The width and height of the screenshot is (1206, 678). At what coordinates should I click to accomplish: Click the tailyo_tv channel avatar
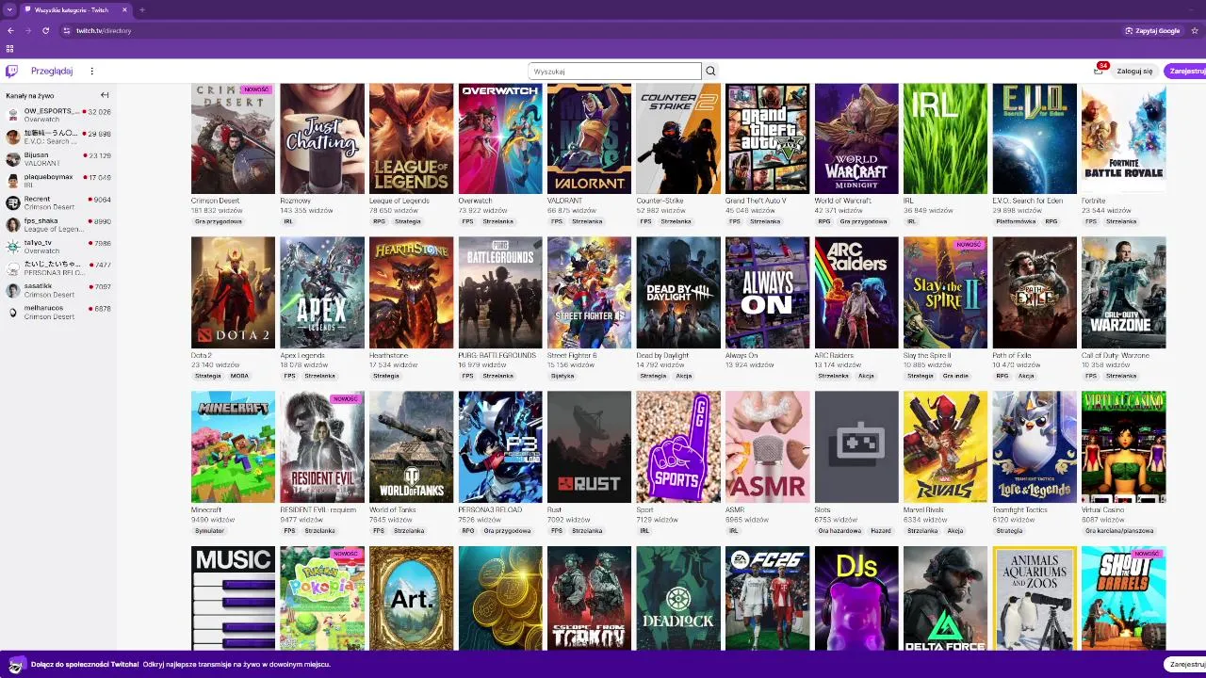click(13, 247)
